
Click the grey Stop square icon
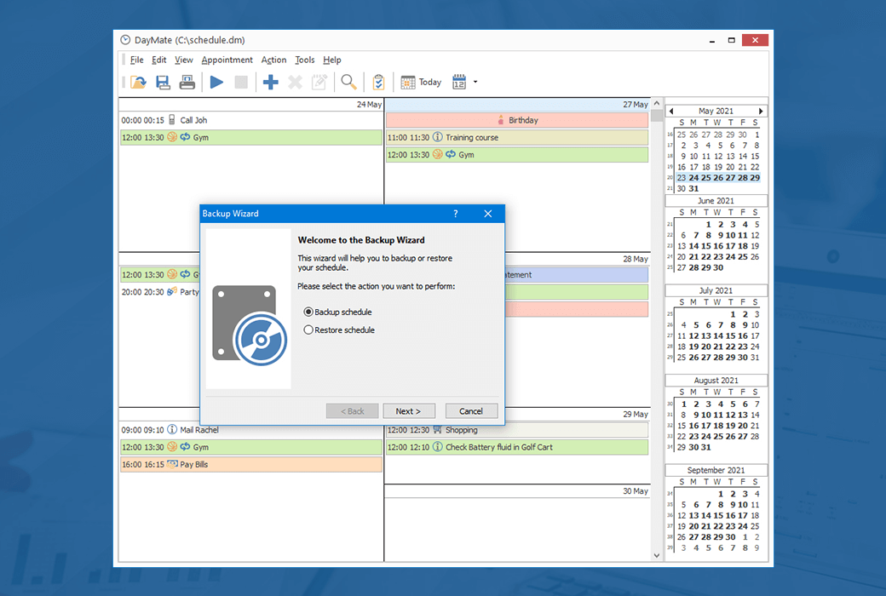point(241,83)
